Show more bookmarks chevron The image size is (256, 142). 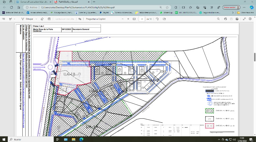coord(233,13)
